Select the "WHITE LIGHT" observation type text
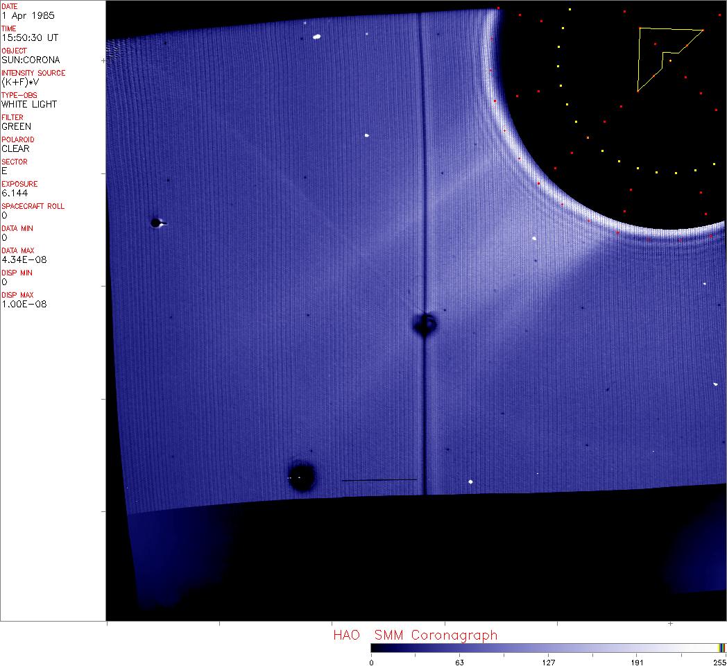Image resolution: width=727 pixels, height=666 pixels. [x=29, y=104]
